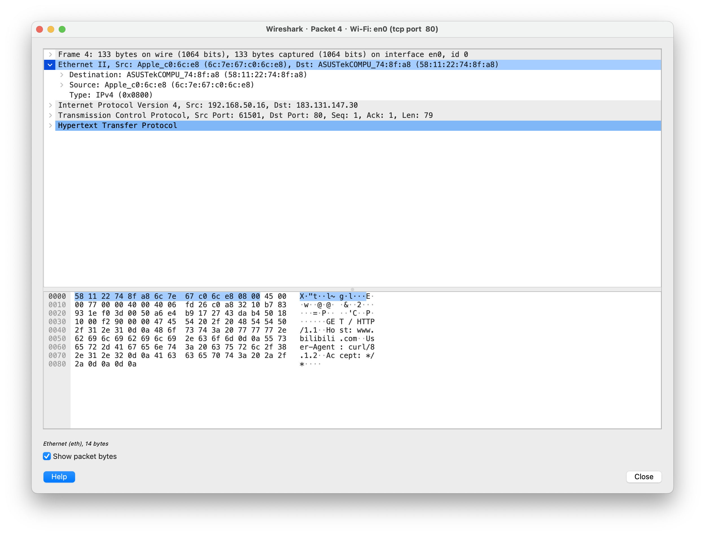705x535 pixels.
Task: Click the yellow minimize window button
Action: pos(51,29)
